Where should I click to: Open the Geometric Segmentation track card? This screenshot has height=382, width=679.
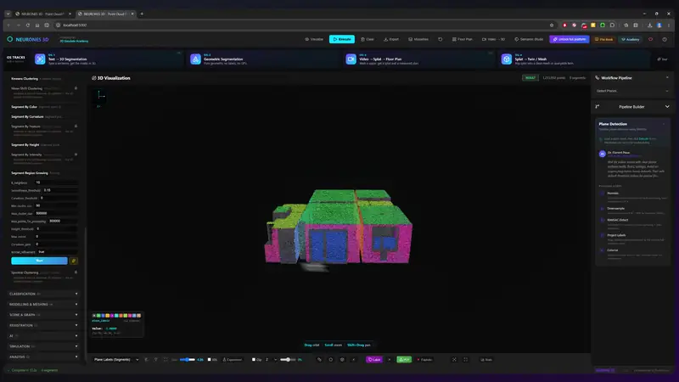tap(264, 59)
